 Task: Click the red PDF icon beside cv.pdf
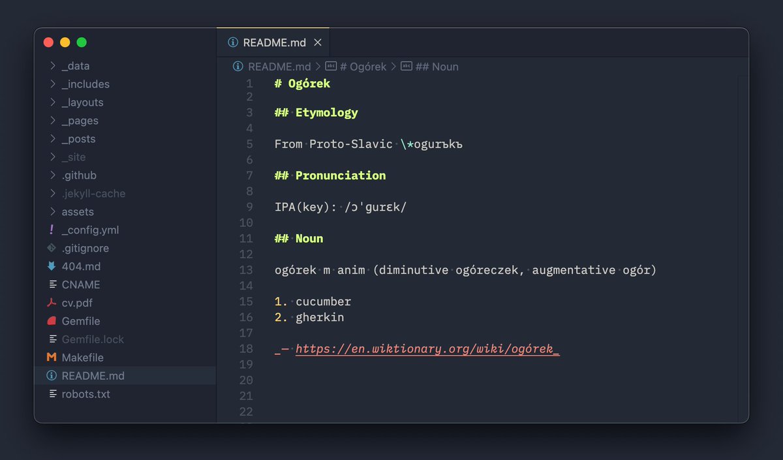point(52,303)
